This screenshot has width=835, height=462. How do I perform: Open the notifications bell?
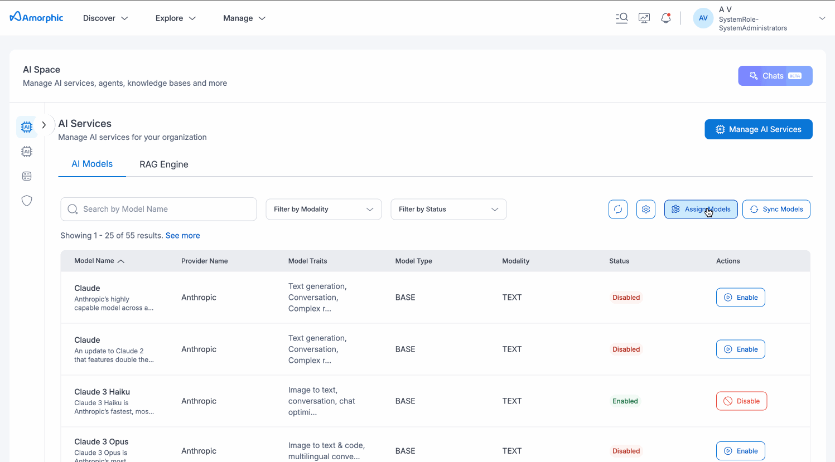665,18
